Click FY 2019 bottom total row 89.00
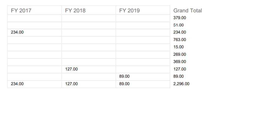The width and height of the screenshot is (265, 115). (125, 84)
